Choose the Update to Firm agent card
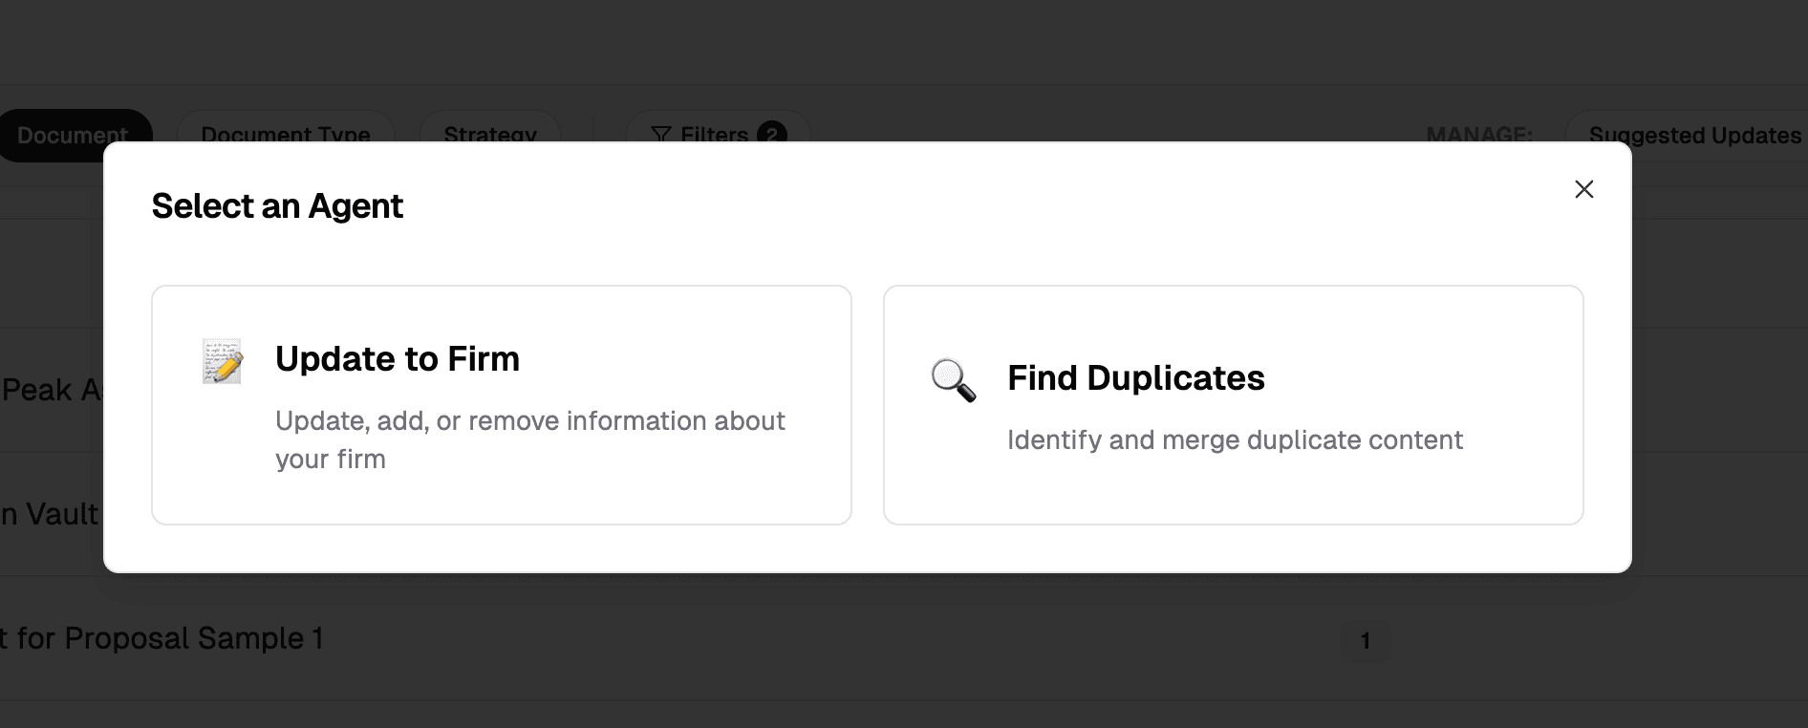 pos(502,405)
